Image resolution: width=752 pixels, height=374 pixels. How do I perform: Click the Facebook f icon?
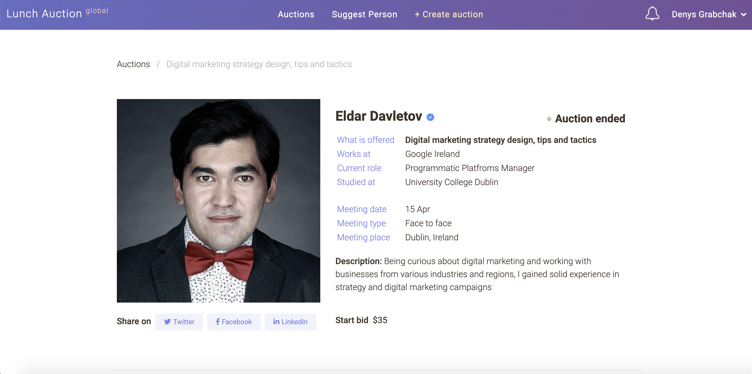(217, 322)
